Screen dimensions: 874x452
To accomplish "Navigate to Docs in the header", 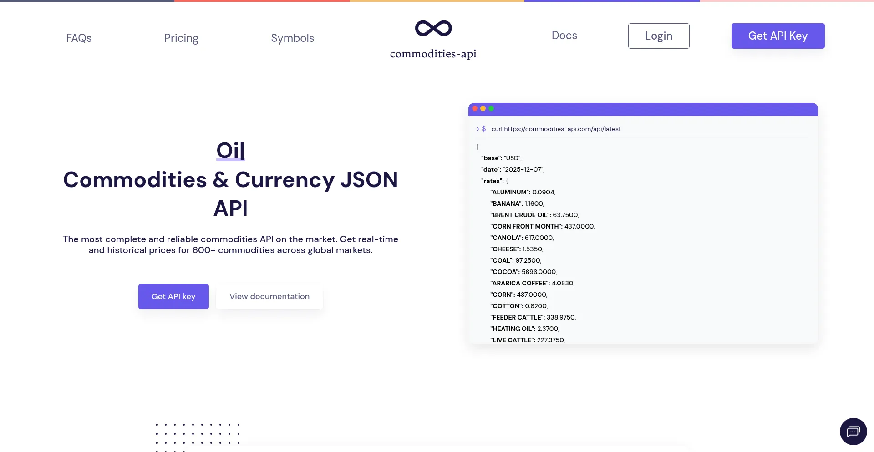I will [x=564, y=36].
